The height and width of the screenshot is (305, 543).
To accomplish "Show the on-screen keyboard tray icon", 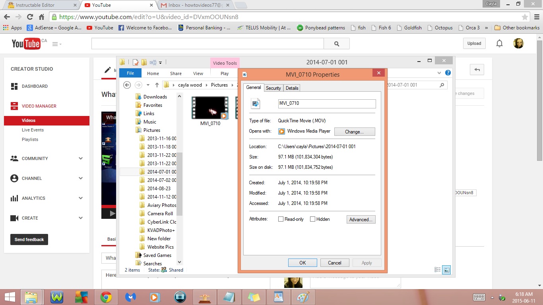I will (x=479, y=297).
